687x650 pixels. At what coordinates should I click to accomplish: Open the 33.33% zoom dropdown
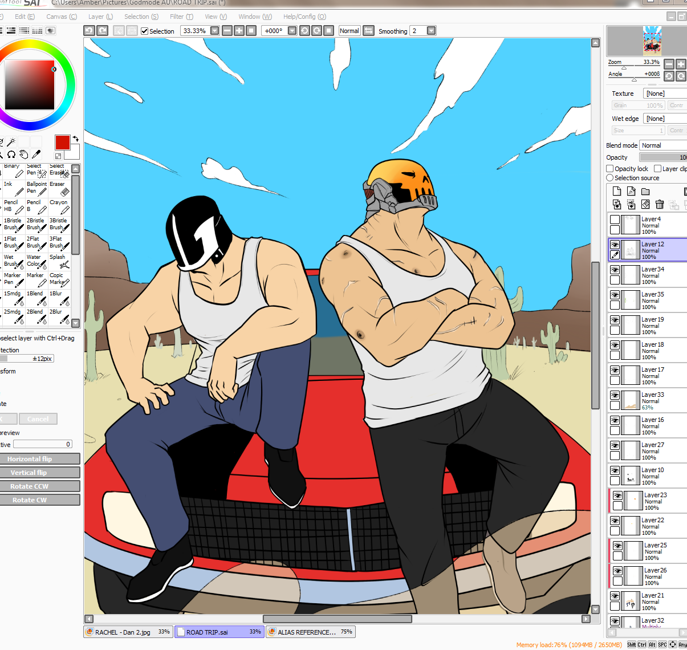click(x=214, y=31)
